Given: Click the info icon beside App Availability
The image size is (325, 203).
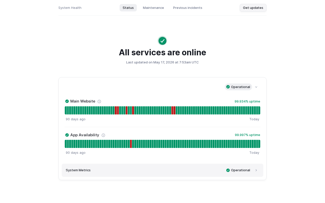Looking at the screenshot, I should [103, 135].
